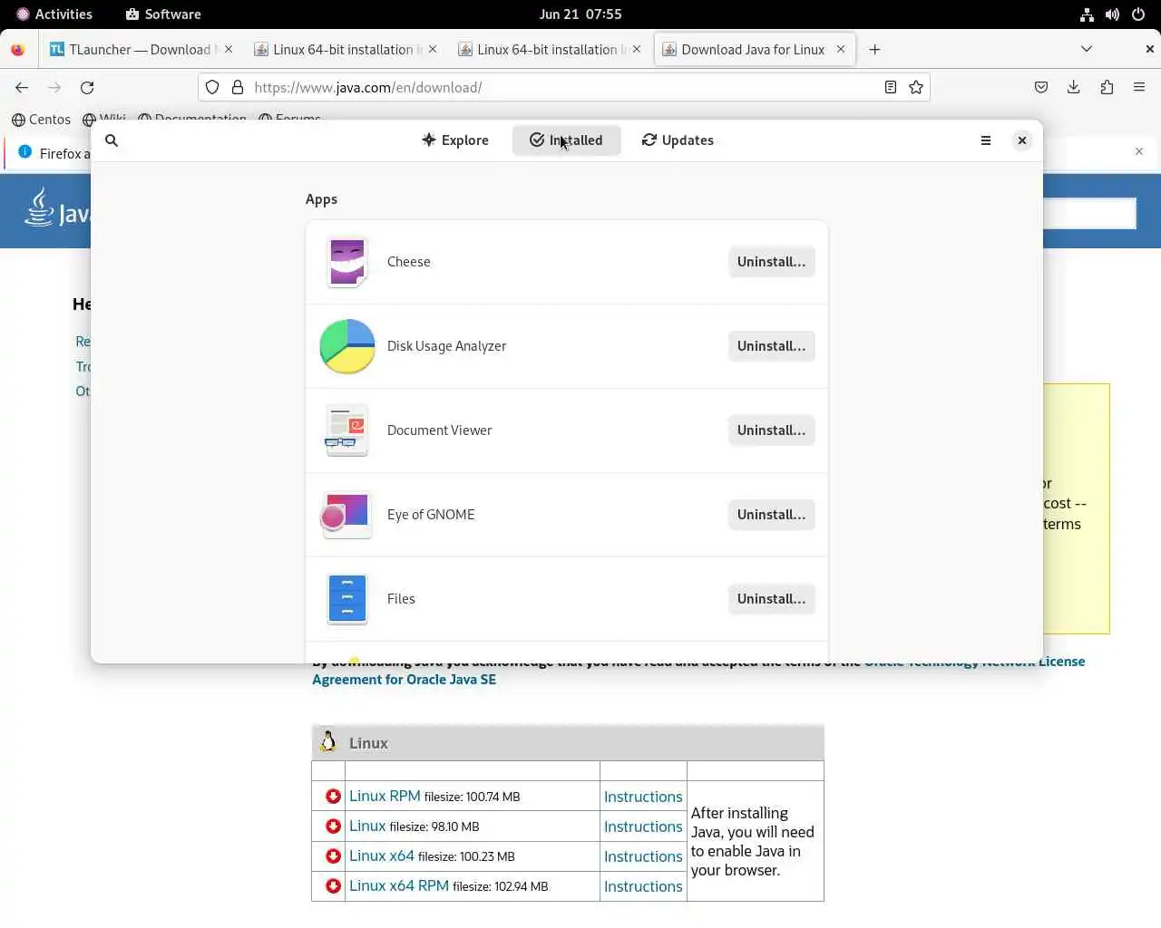Open the search icon in Software window

click(x=112, y=140)
